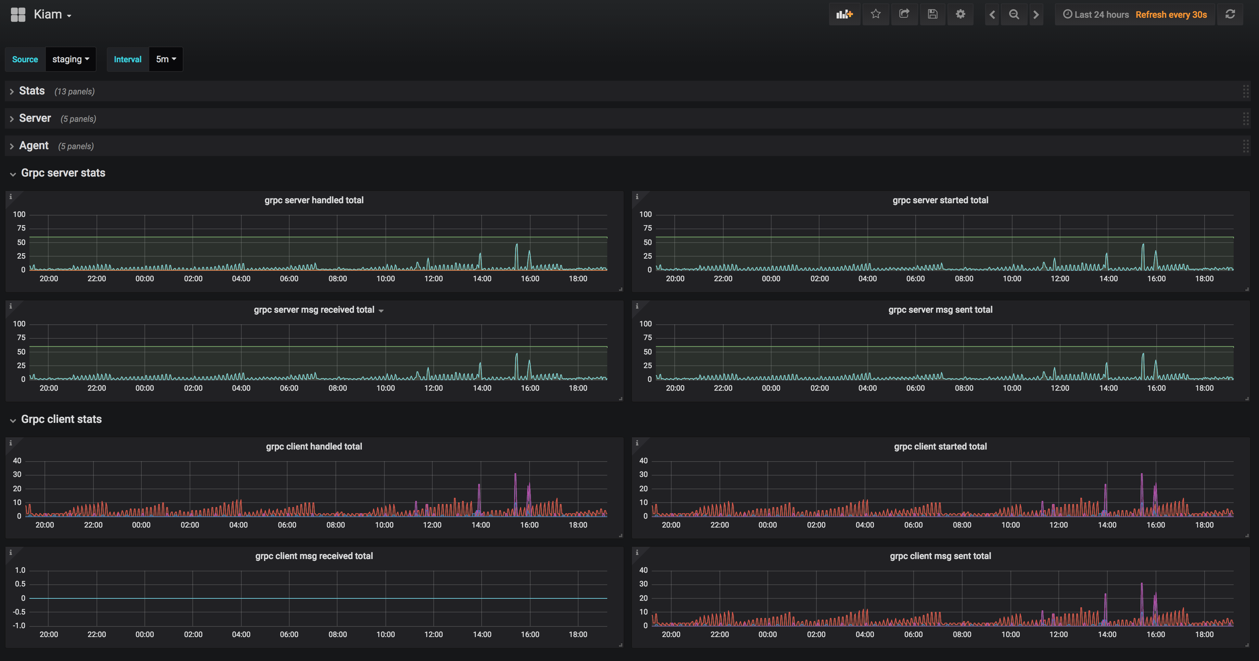
Task: Click grpc client started total panel title
Action: pyautogui.click(x=940, y=446)
